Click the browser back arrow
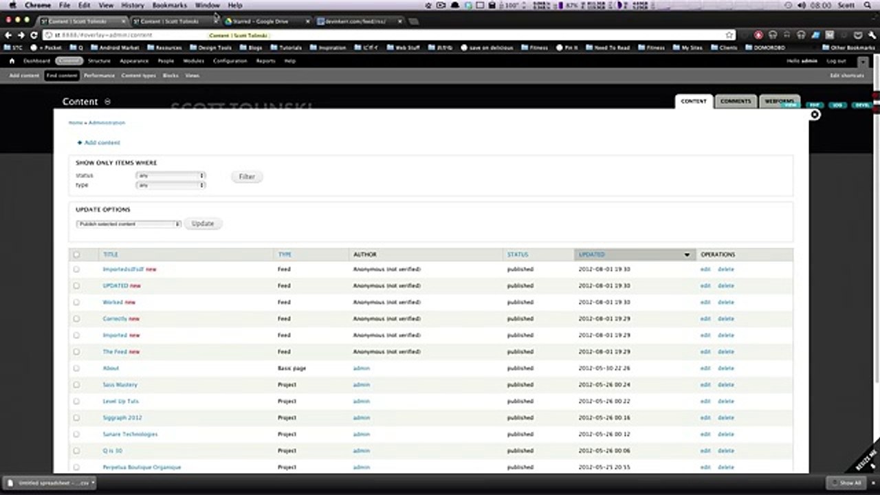 pyautogui.click(x=9, y=35)
